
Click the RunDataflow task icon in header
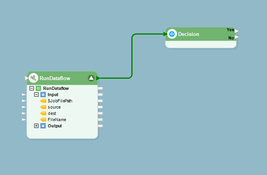33,78
